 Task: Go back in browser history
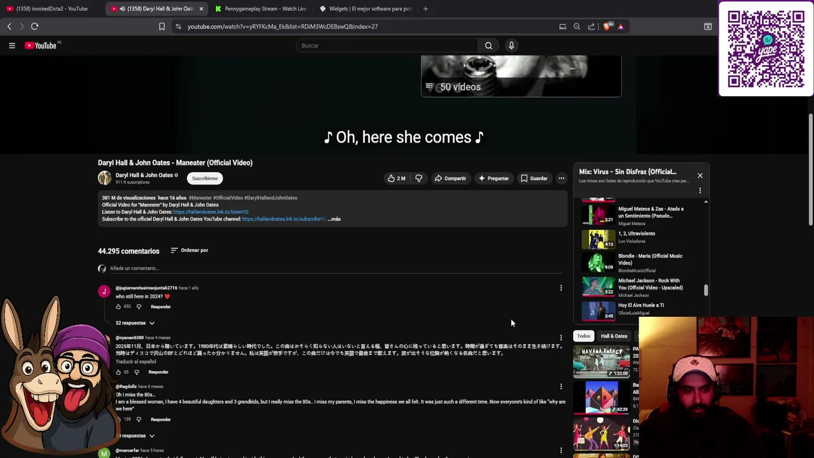9,26
